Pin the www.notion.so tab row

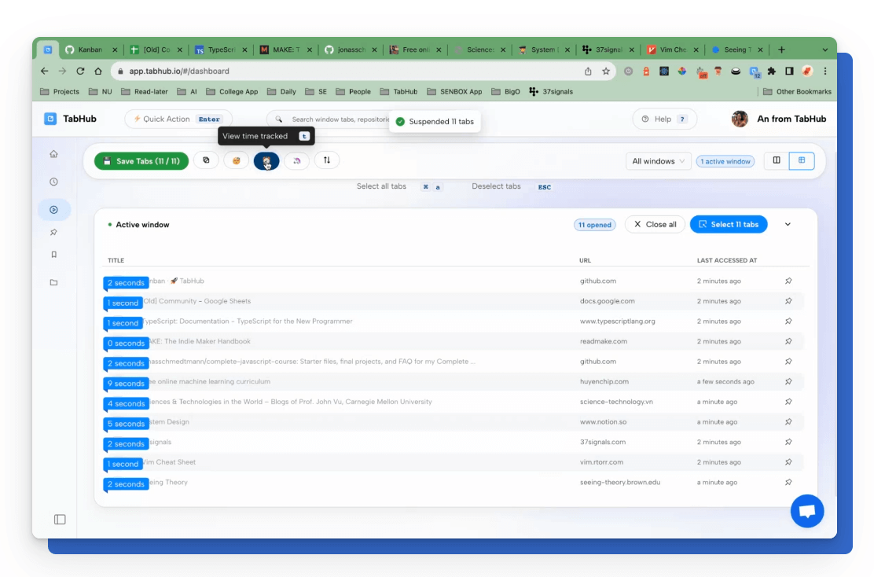(x=788, y=422)
